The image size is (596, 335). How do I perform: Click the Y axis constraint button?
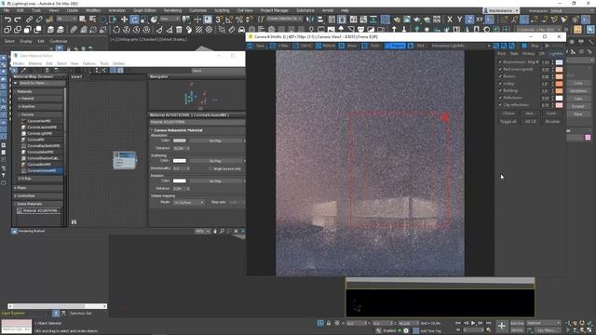pos(459,19)
